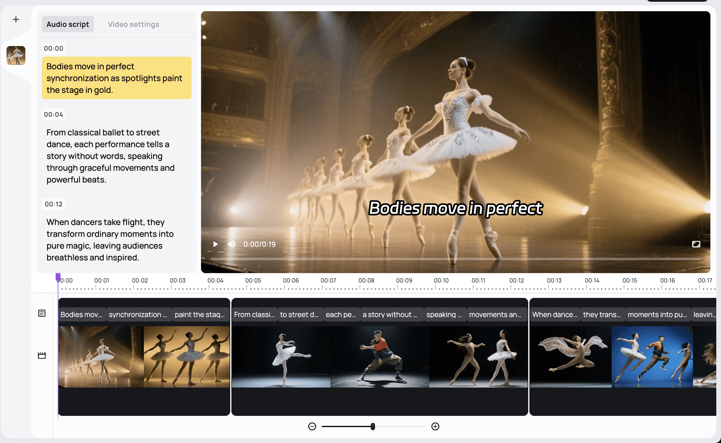Select the 'synchronization' caption clip
This screenshot has height=443, width=721.
138,315
